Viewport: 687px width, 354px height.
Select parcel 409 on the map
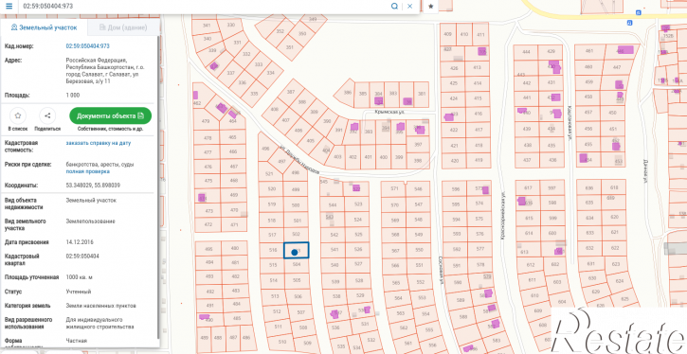(447, 34)
